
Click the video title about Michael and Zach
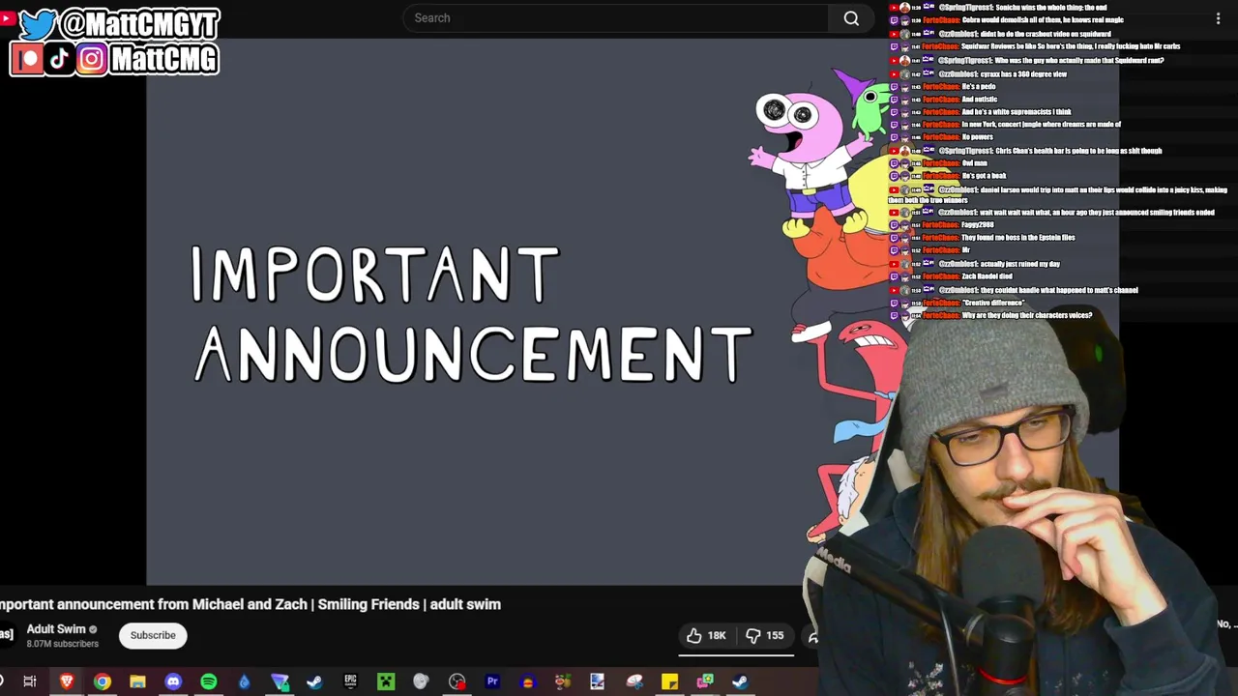[251, 604]
